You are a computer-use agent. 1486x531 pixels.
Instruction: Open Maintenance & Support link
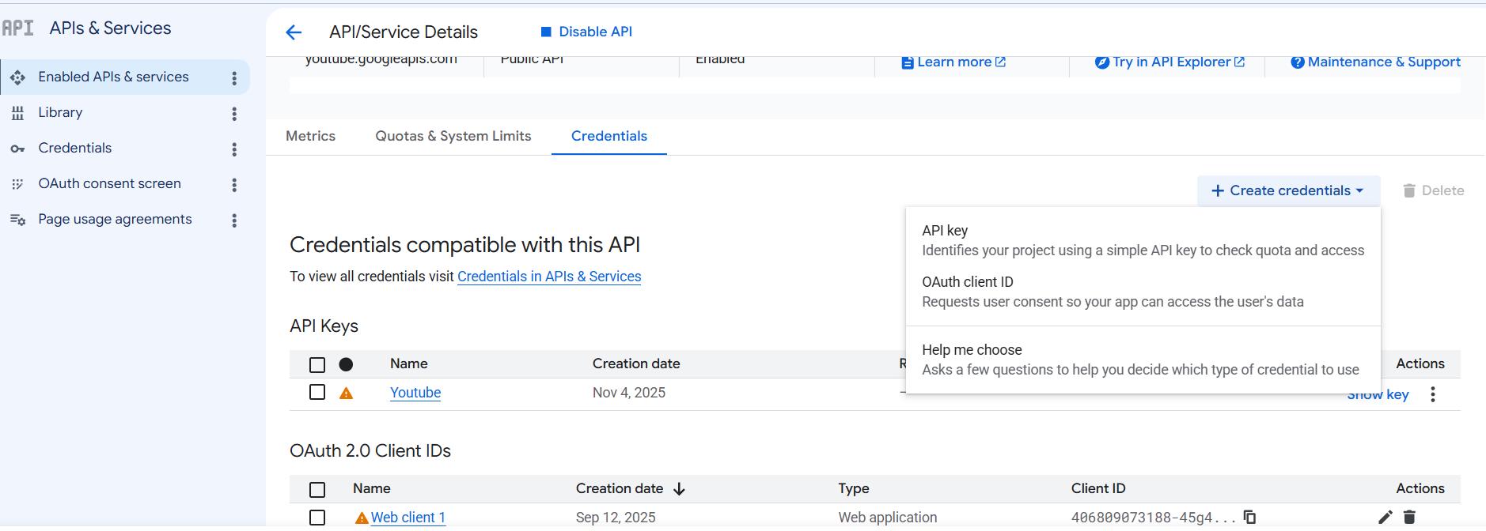tap(1375, 62)
